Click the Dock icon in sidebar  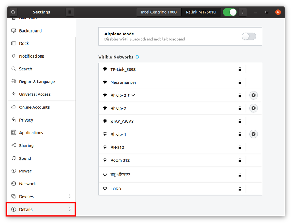[13, 43]
